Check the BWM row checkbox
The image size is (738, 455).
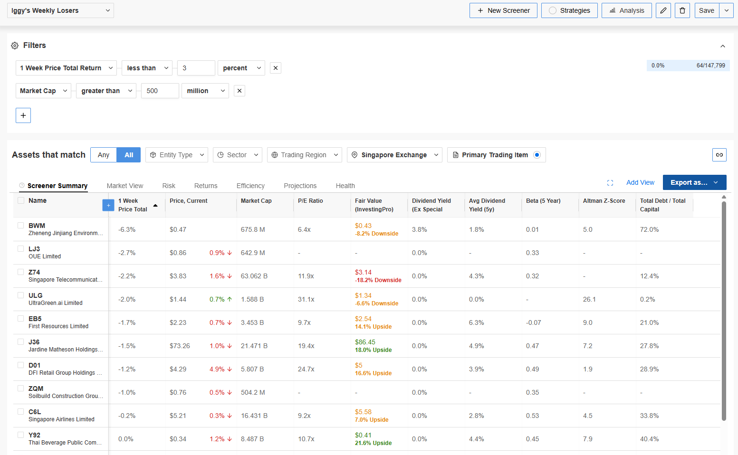(21, 226)
